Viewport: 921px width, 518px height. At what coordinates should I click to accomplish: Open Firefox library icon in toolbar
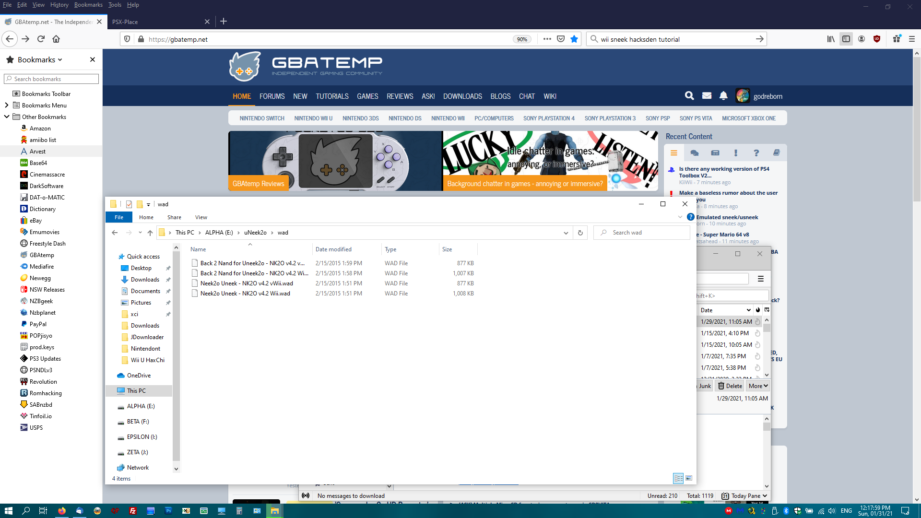coord(831,39)
